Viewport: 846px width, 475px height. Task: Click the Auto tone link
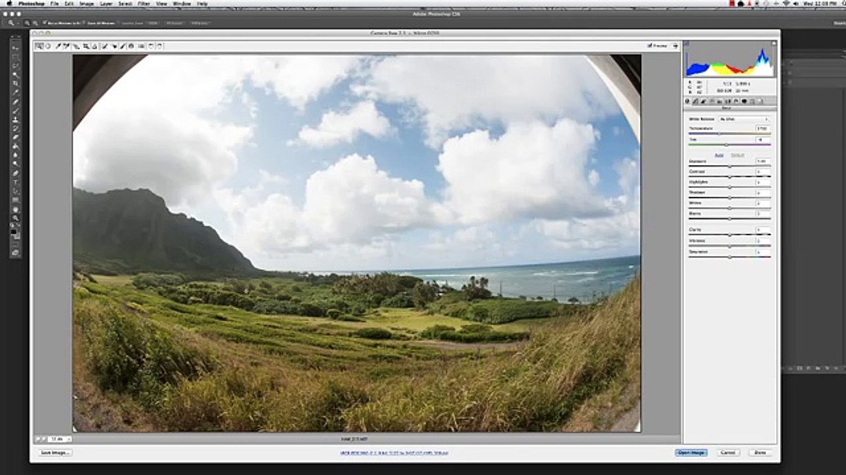coord(719,155)
